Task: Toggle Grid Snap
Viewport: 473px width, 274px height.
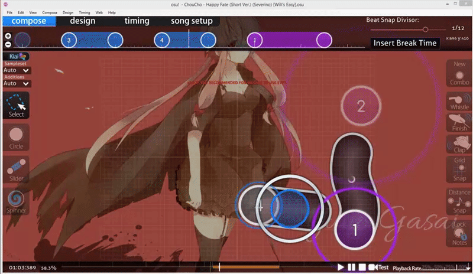Action: click(x=459, y=169)
